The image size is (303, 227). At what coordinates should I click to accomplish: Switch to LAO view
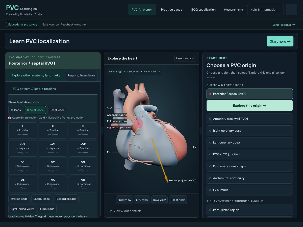(142, 200)
